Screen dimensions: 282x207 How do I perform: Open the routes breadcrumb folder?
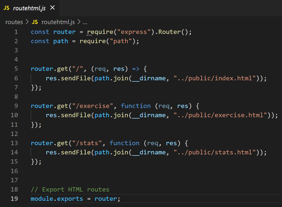tap(14, 22)
